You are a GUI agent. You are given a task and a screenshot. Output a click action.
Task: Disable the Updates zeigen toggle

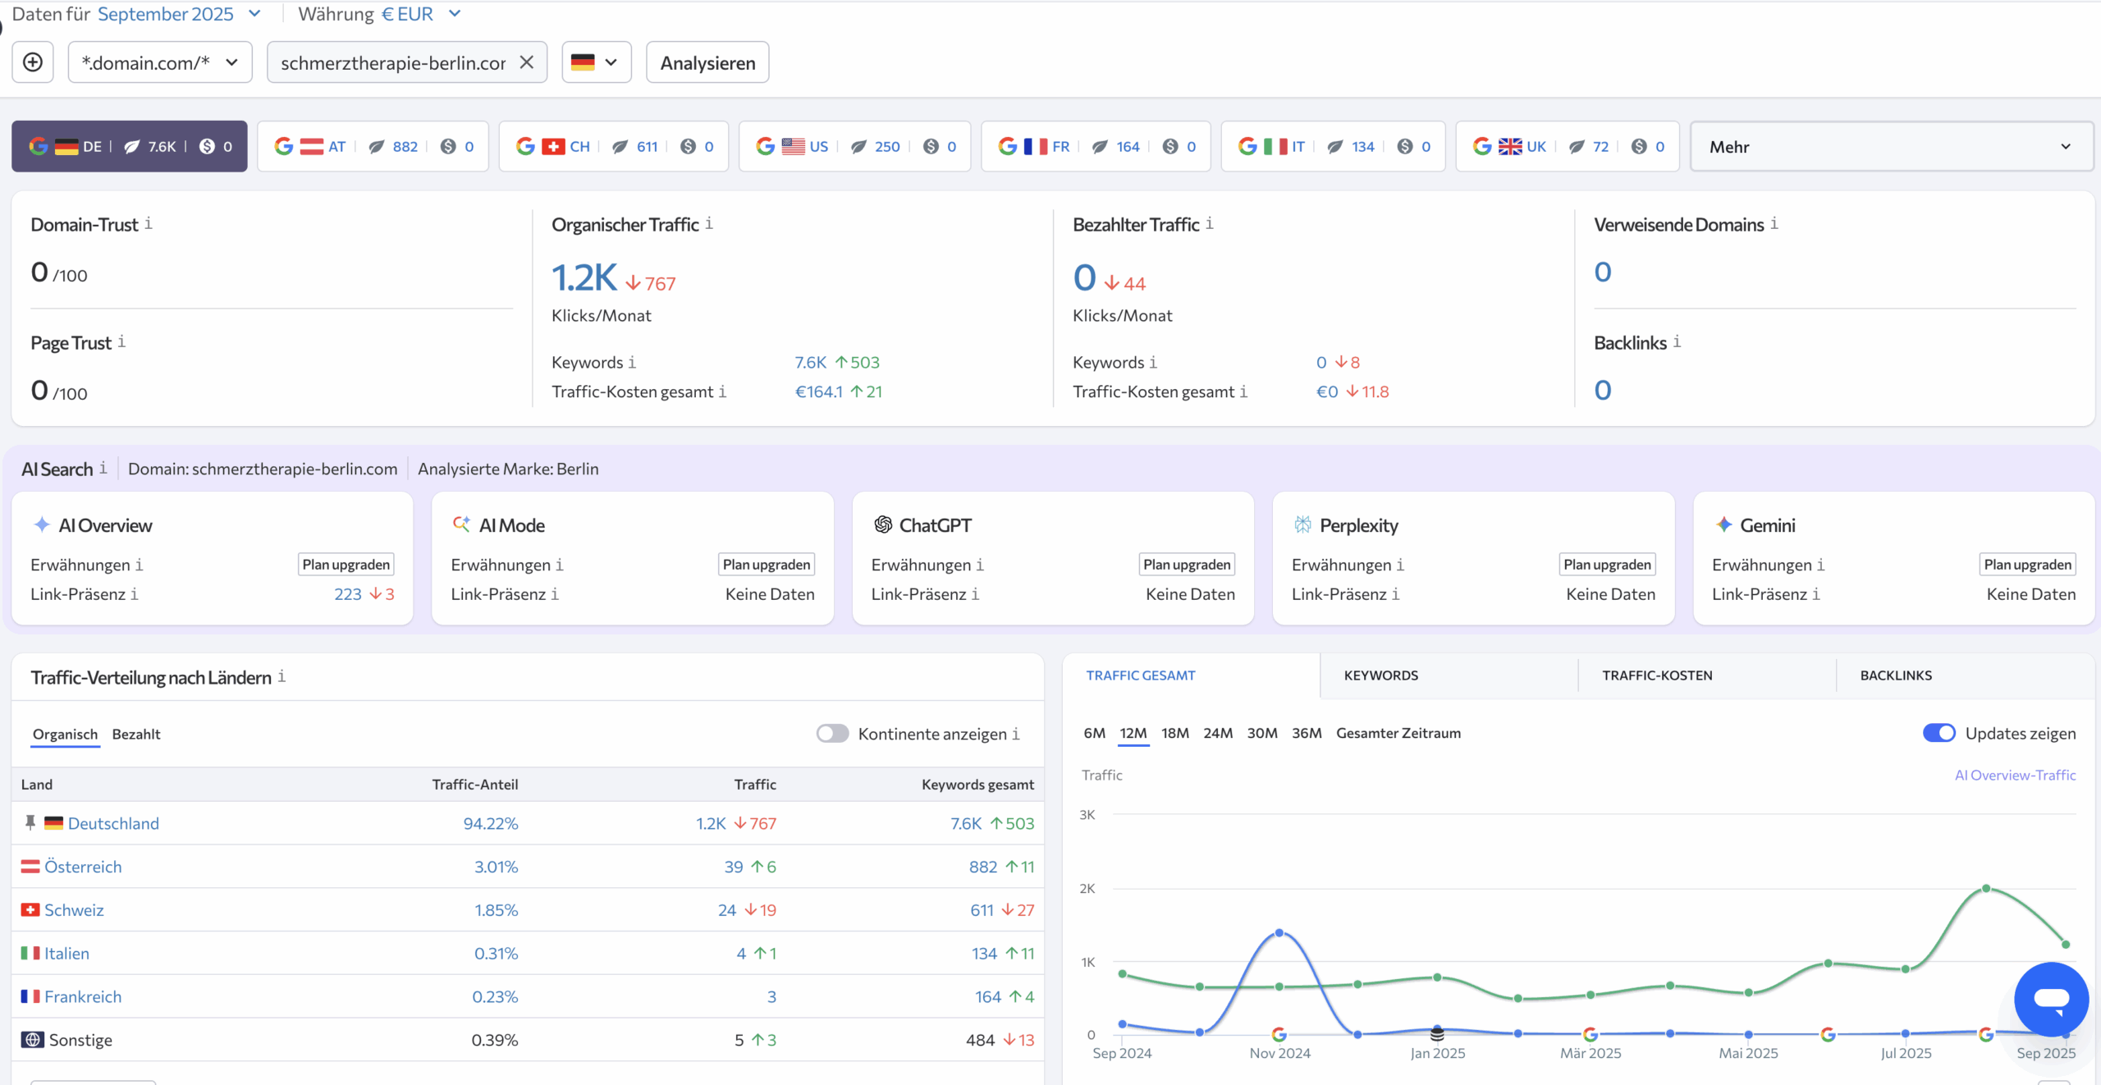[x=1939, y=733]
